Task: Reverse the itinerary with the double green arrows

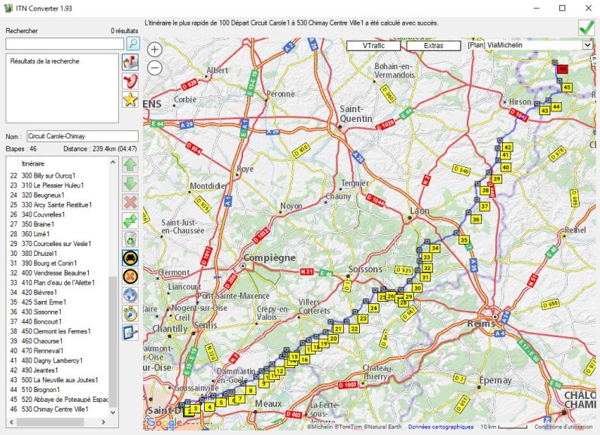Action: coord(130,221)
